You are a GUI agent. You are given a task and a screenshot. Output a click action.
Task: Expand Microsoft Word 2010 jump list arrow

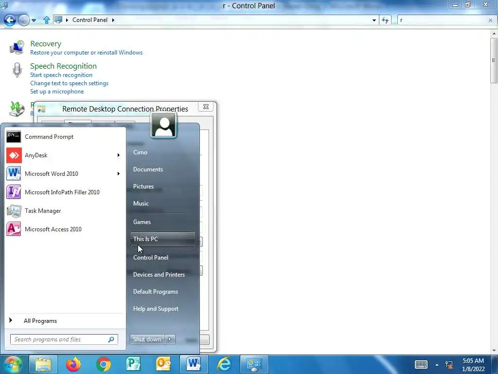click(x=119, y=174)
